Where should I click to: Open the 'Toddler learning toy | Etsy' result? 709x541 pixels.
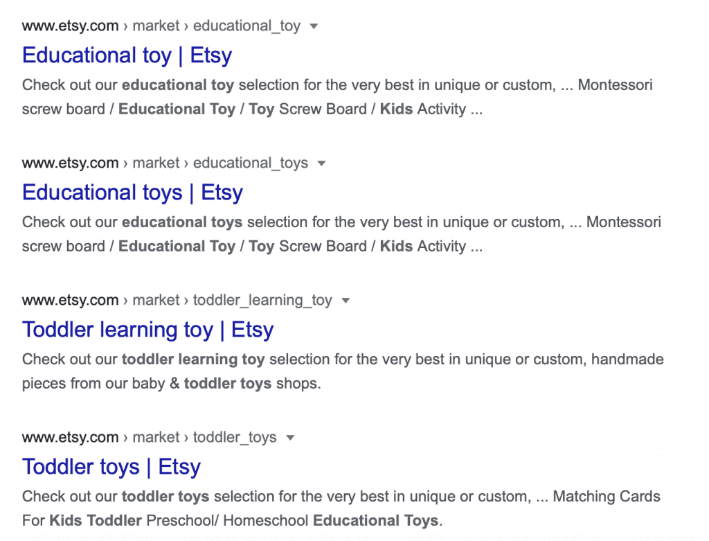147,330
